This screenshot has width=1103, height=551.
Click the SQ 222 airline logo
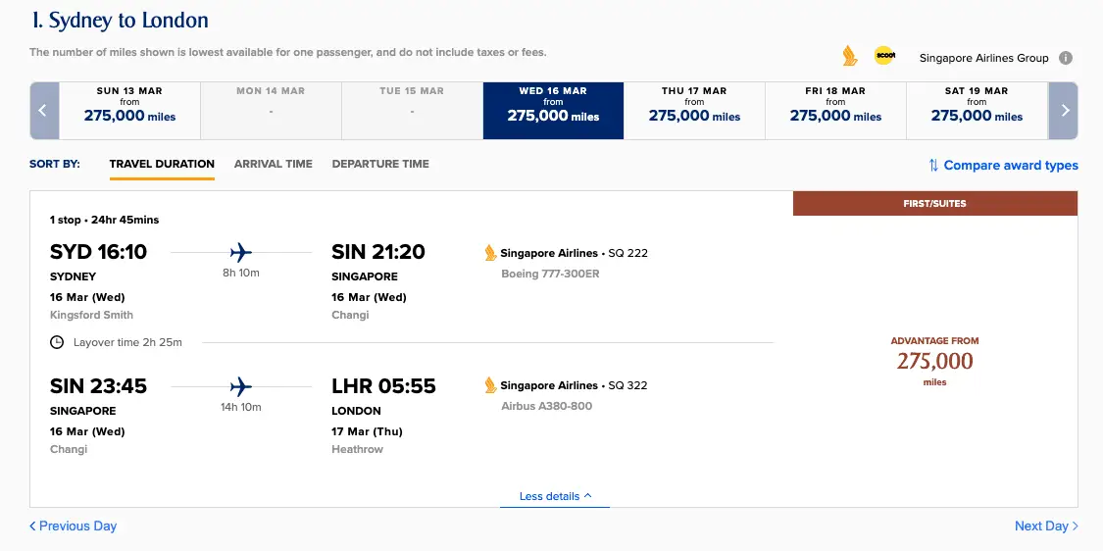coord(491,253)
